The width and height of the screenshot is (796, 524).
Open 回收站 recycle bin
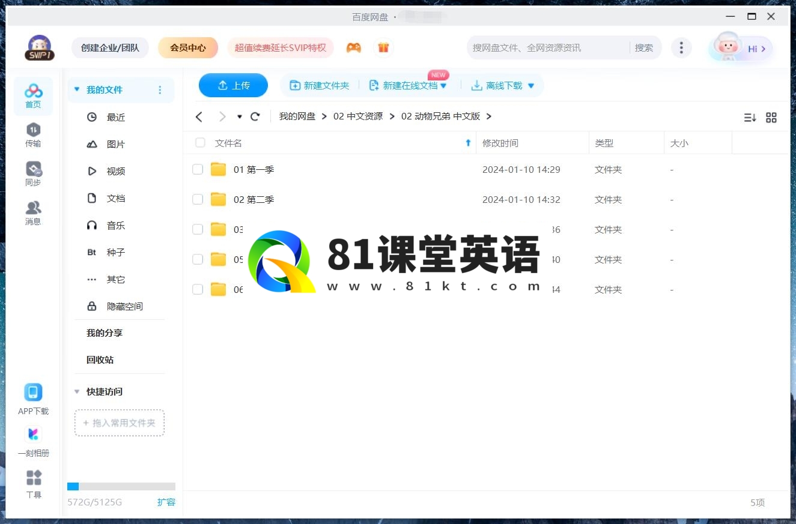coord(100,360)
